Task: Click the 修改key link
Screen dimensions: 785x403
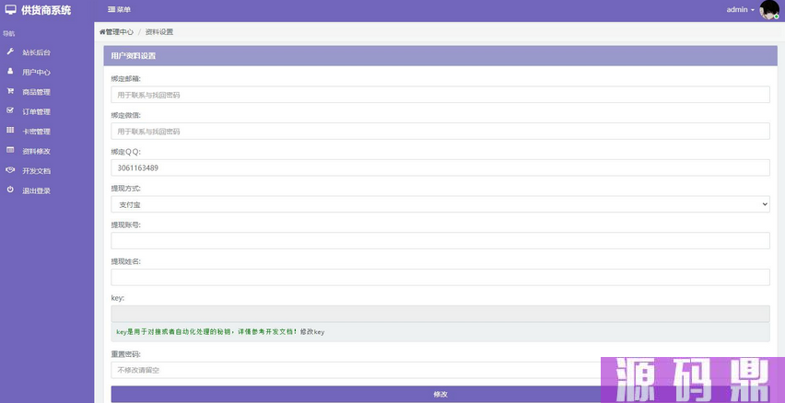Action: (x=312, y=331)
